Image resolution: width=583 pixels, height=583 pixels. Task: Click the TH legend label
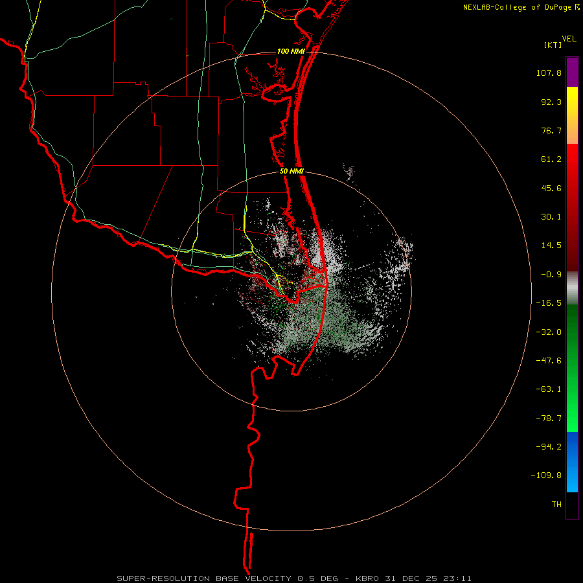[556, 505]
